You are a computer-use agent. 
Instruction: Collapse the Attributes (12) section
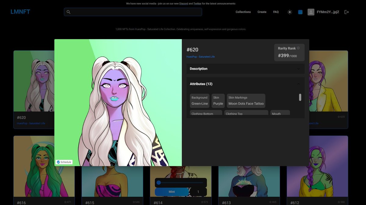[246, 84]
